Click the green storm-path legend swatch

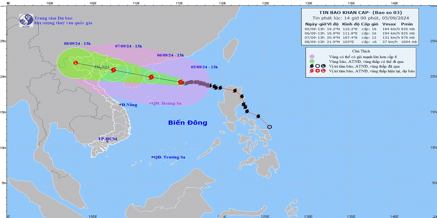click(x=312, y=61)
